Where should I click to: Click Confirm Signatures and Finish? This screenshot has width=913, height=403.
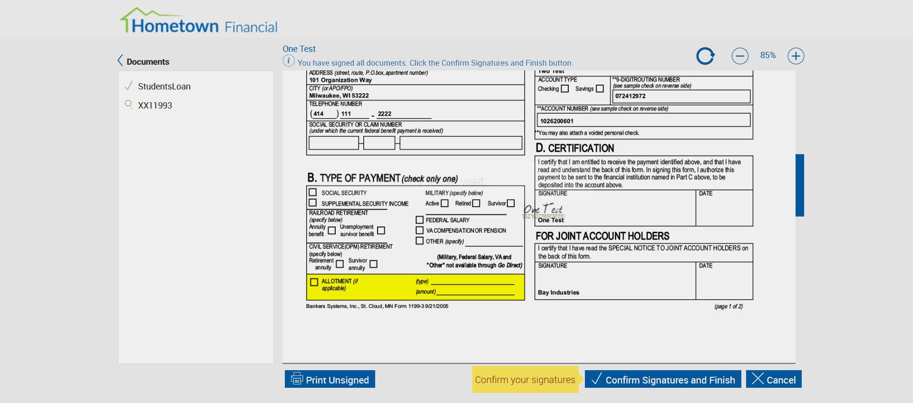[663, 379]
